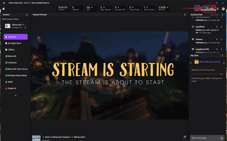Switch to the Mistakes Were Made scene
Image resolution: width=227 pixels, height=141 pixels.
(16, 76)
